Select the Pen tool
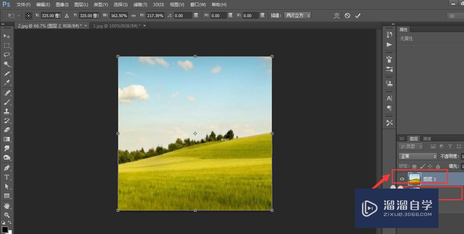The width and height of the screenshot is (464, 234). coord(6,168)
